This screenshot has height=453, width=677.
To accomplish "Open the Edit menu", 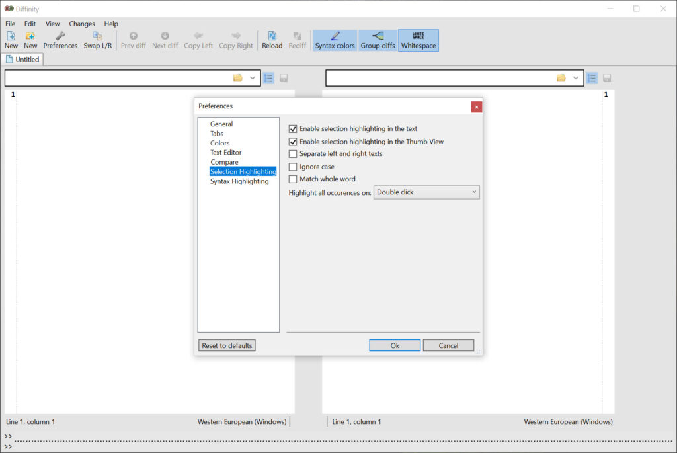I will (30, 24).
